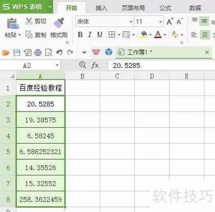
Task: Select column A header
Action: click(x=41, y=76)
